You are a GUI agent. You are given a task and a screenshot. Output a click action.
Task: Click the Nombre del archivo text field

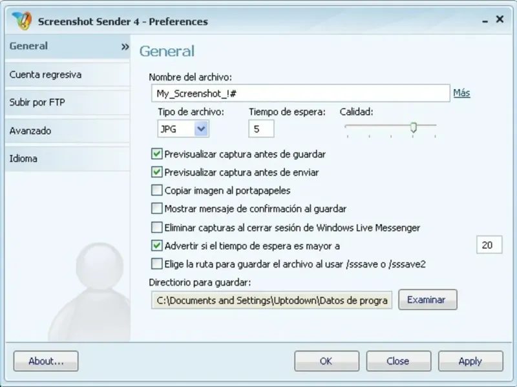(x=301, y=94)
